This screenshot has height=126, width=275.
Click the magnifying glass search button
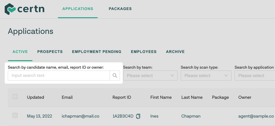[115, 76]
